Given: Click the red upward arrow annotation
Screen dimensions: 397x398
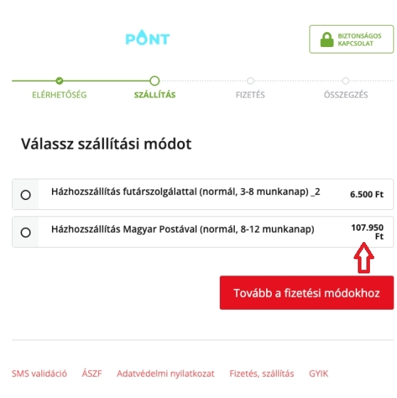Looking at the screenshot, I should click(364, 258).
